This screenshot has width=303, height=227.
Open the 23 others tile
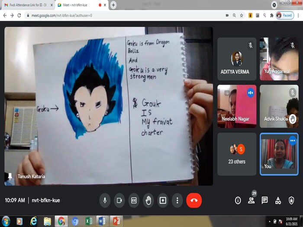tap(237, 154)
